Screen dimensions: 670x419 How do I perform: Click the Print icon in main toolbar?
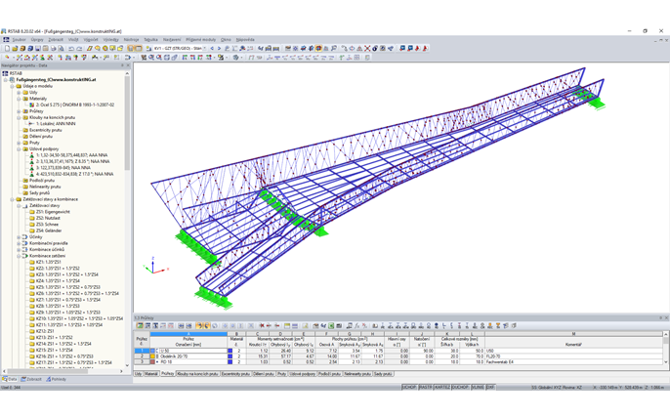[x=53, y=48]
